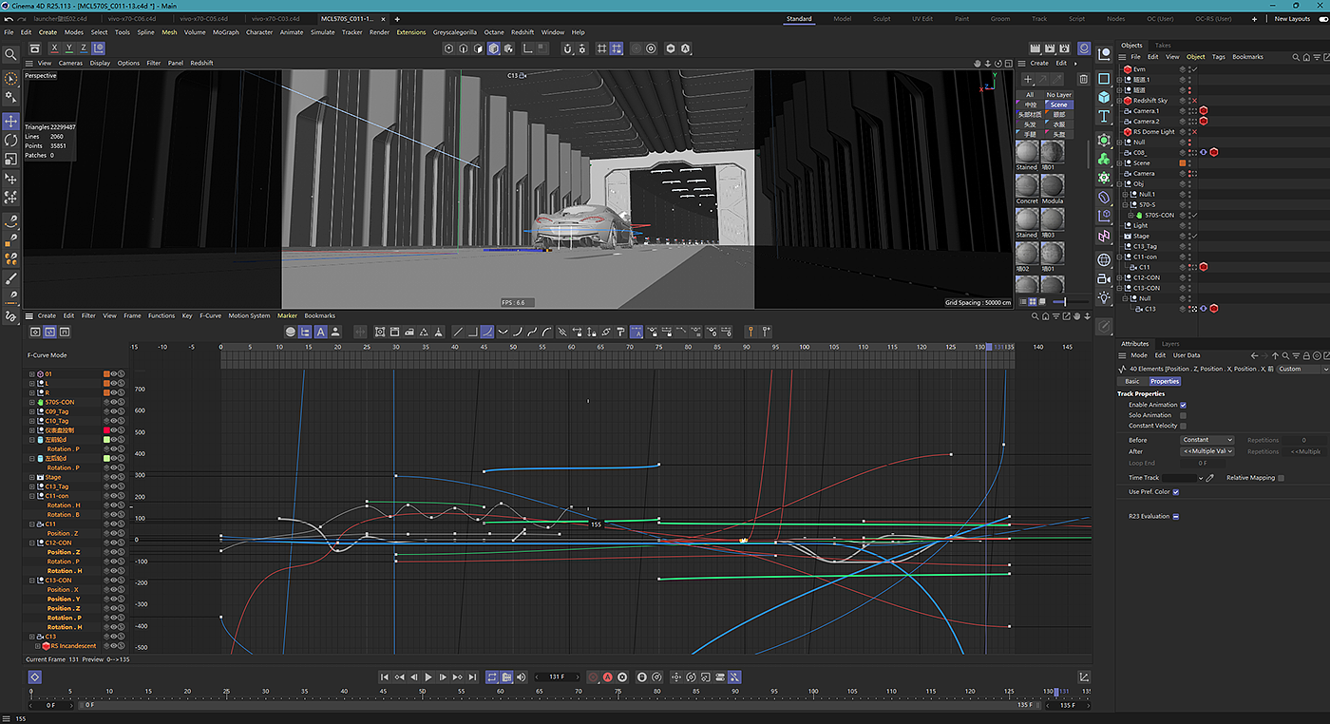Switch to the Sculpt layout
This screenshot has height=724, width=1330.
point(882,19)
